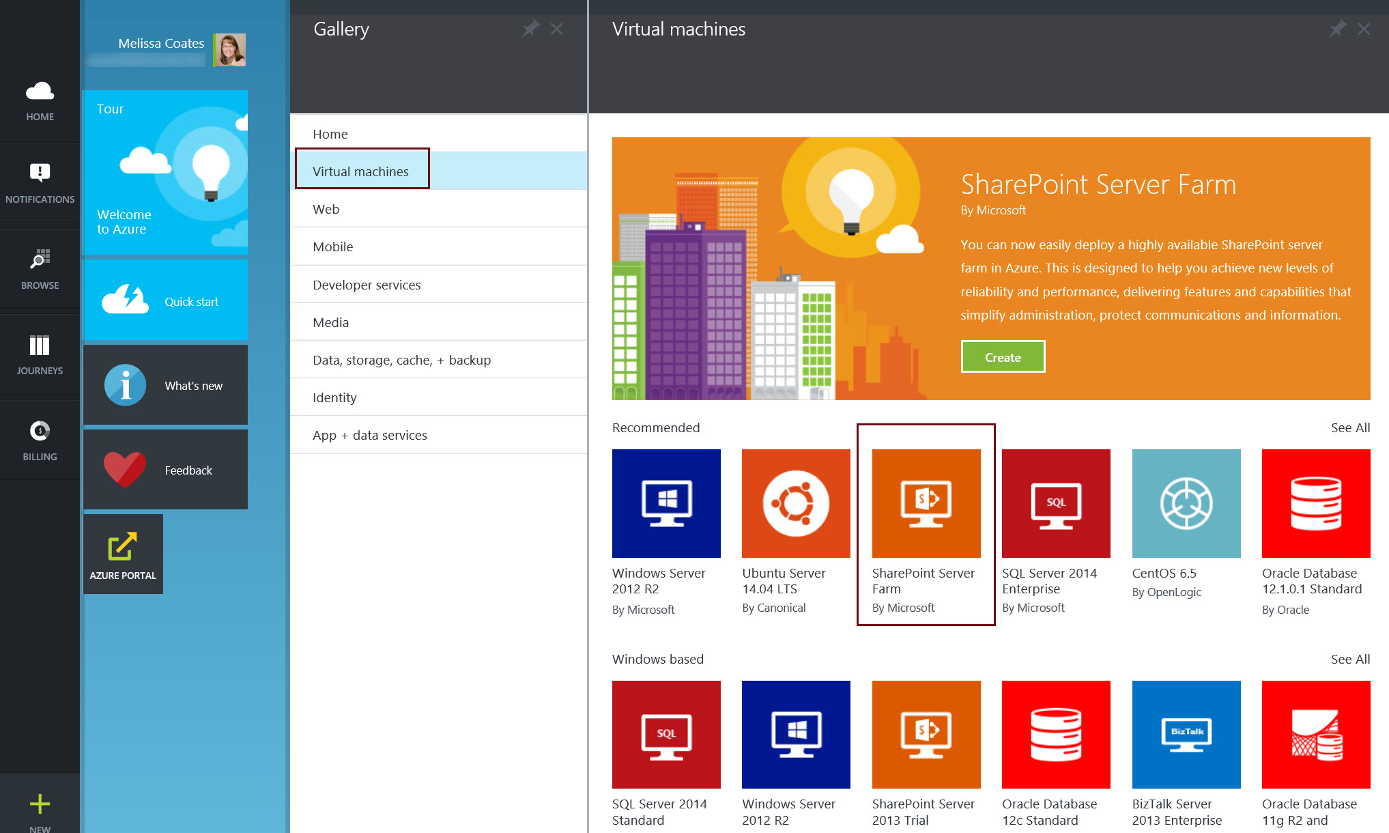Open the Billing icon in sidebar

(x=40, y=431)
